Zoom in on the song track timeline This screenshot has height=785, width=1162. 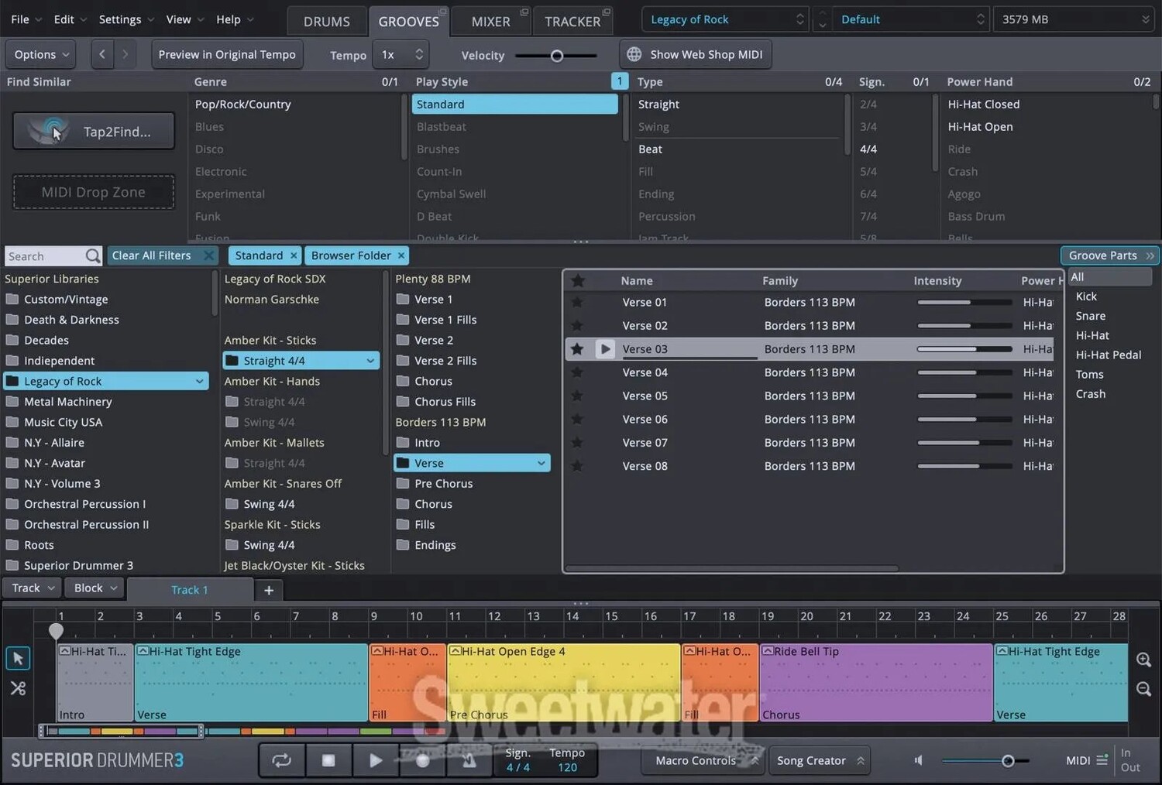coord(1143,660)
